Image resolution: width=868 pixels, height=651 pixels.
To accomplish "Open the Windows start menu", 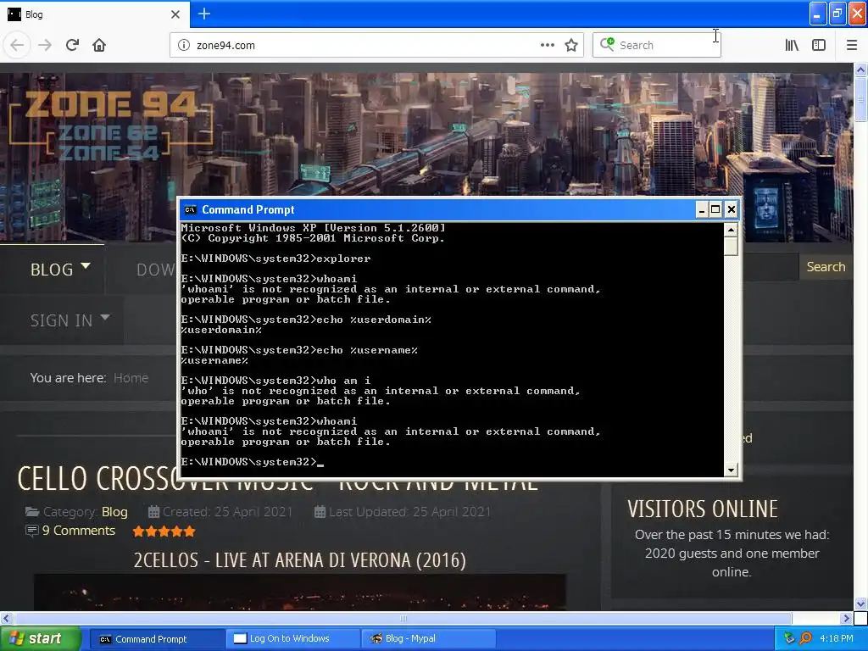I will pyautogui.click(x=41, y=639).
